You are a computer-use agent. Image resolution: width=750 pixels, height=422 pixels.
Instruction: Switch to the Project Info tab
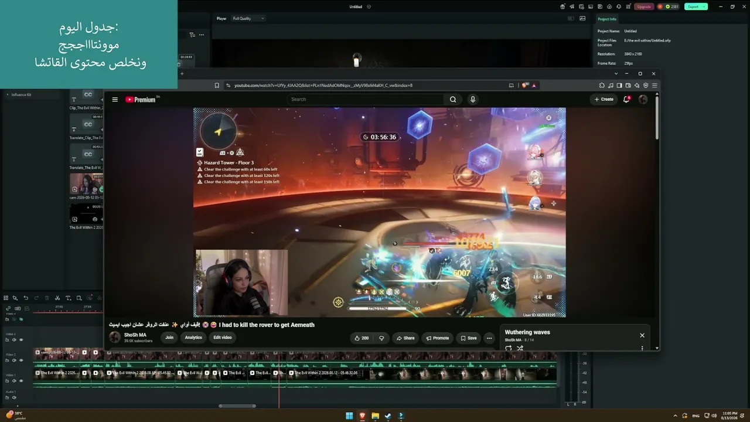[x=607, y=19]
